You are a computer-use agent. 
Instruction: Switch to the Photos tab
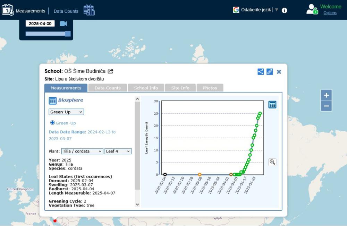pos(210,88)
